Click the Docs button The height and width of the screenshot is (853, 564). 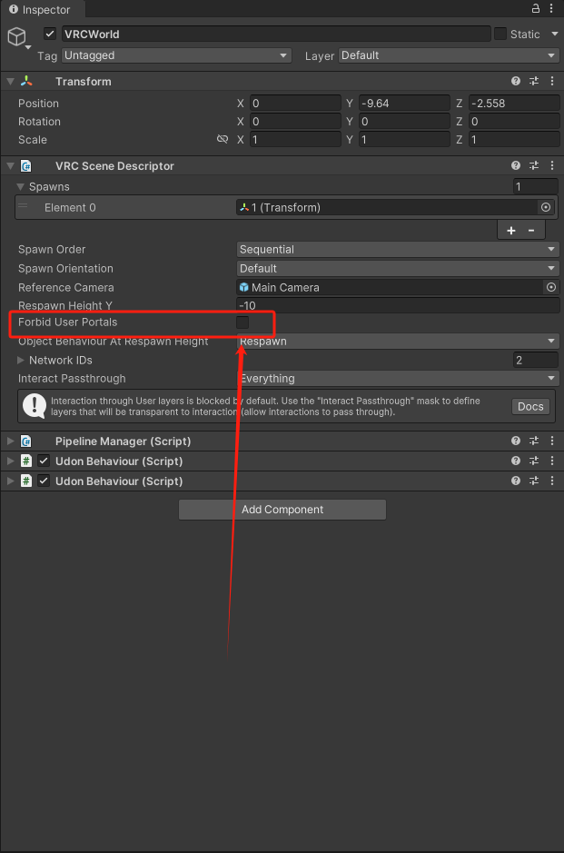coord(530,406)
